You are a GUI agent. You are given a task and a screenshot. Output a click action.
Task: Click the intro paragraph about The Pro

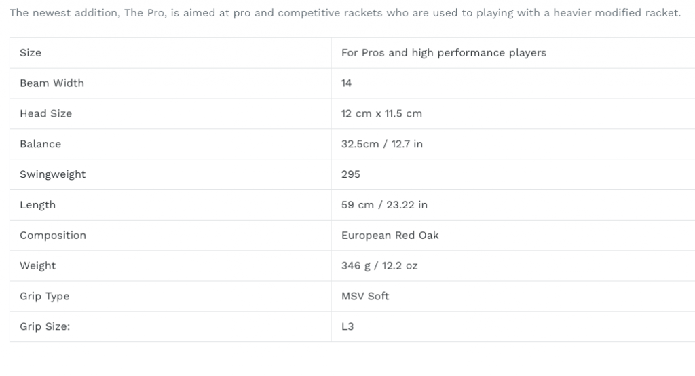pyautogui.click(x=345, y=13)
